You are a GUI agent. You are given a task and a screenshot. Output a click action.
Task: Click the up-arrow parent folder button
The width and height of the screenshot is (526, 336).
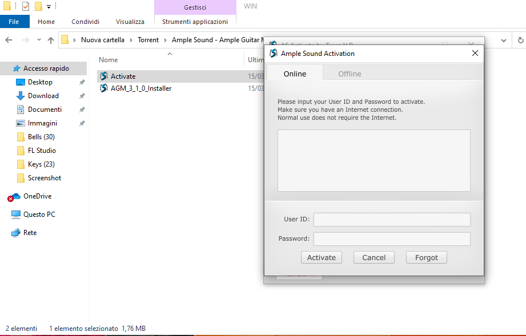(51, 40)
